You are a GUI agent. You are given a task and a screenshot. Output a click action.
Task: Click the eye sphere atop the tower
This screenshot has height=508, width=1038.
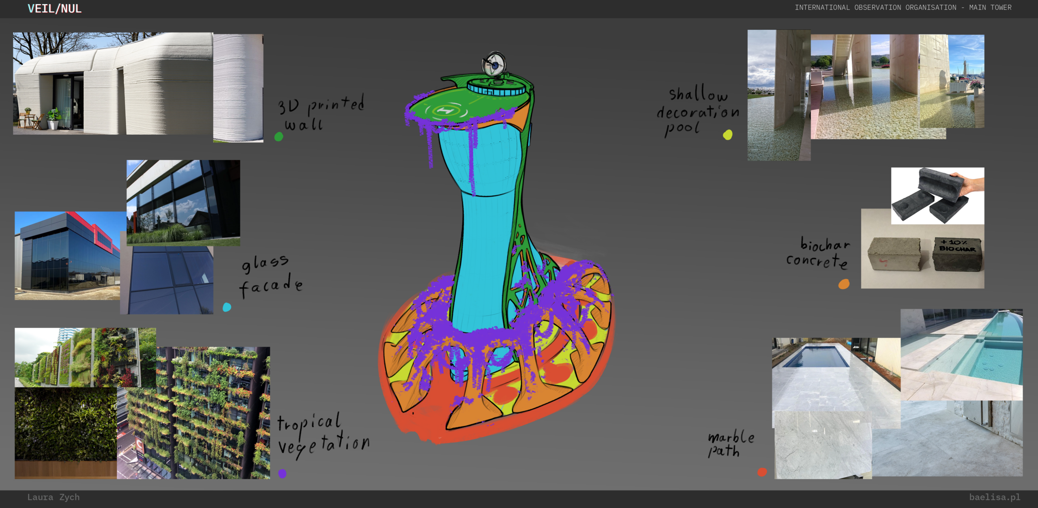point(494,64)
